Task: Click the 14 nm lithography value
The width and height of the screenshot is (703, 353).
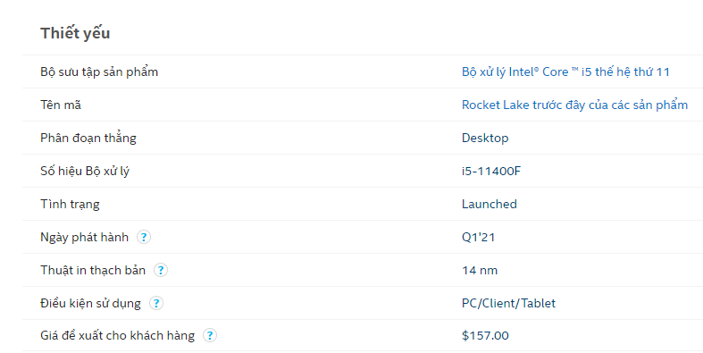Action: (480, 271)
